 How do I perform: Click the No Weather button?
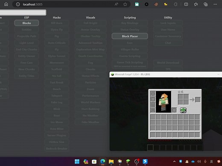(x=91, y=115)
